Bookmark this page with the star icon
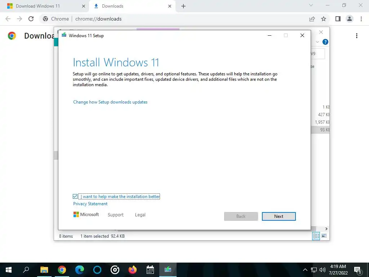Viewport: 369px width, 277px height. [324, 19]
